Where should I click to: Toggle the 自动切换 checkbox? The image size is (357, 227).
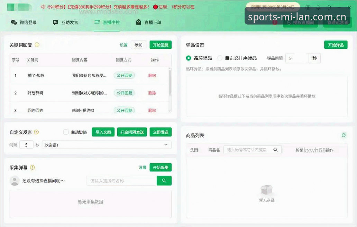coord(66,132)
